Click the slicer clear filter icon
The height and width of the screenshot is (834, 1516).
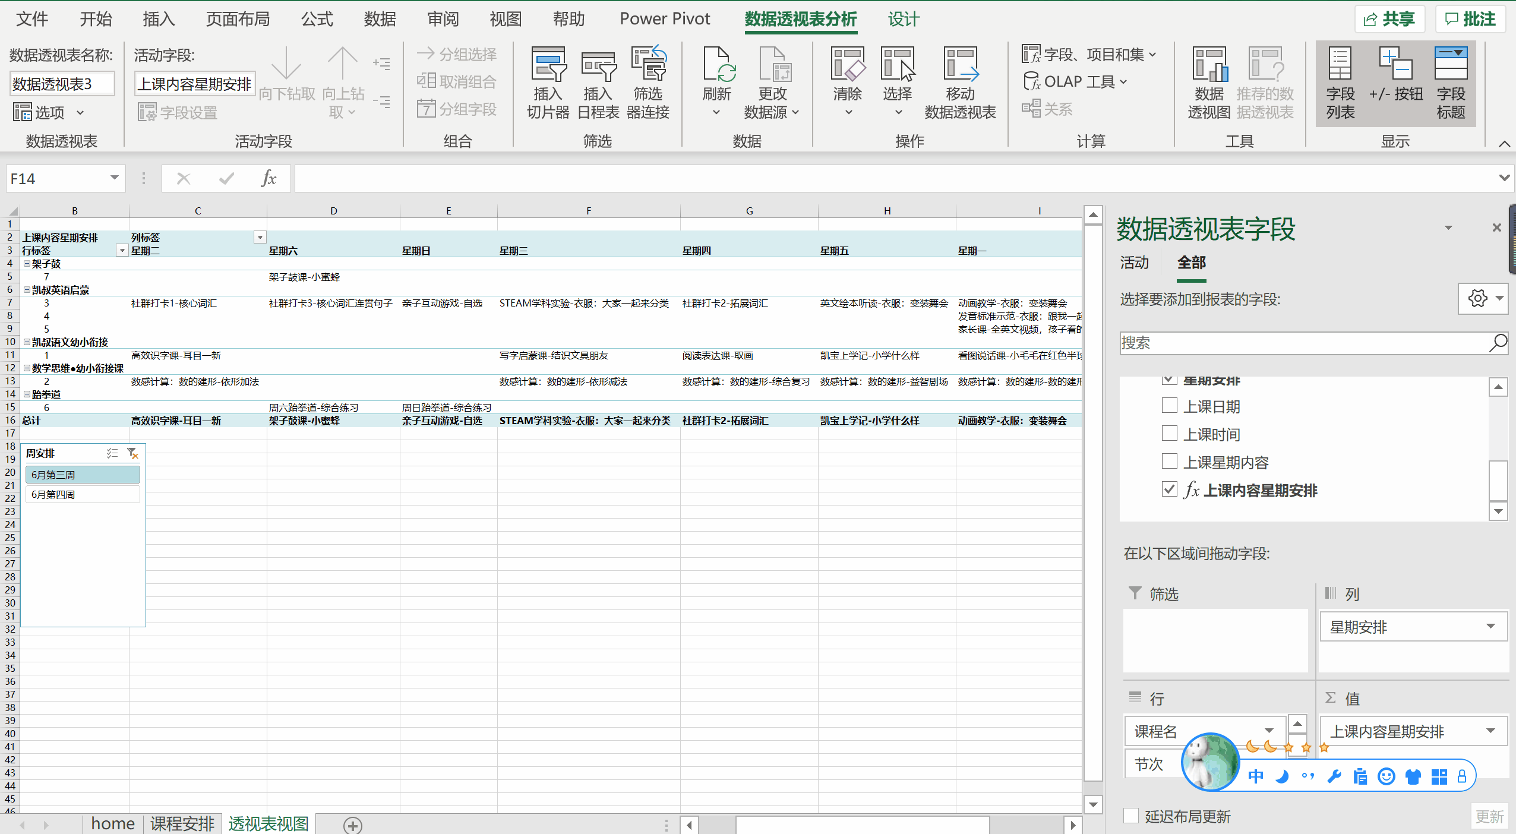point(133,453)
